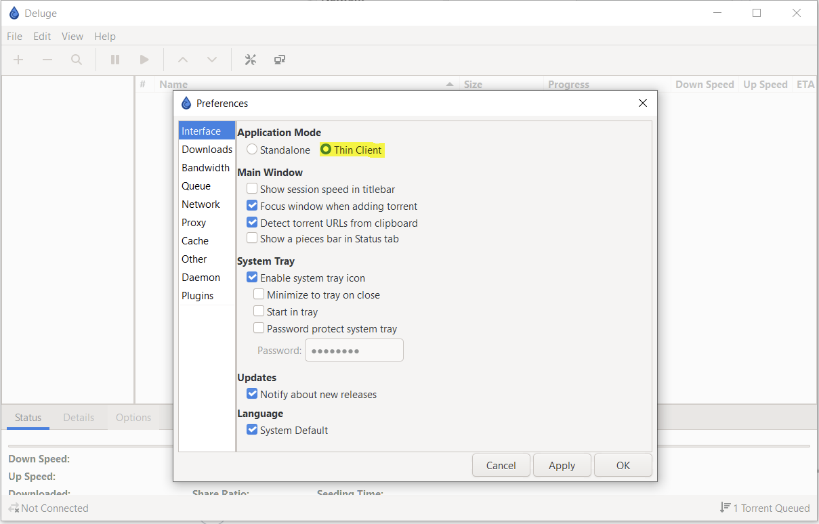Sort torrents by the Name column header

pos(306,85)
